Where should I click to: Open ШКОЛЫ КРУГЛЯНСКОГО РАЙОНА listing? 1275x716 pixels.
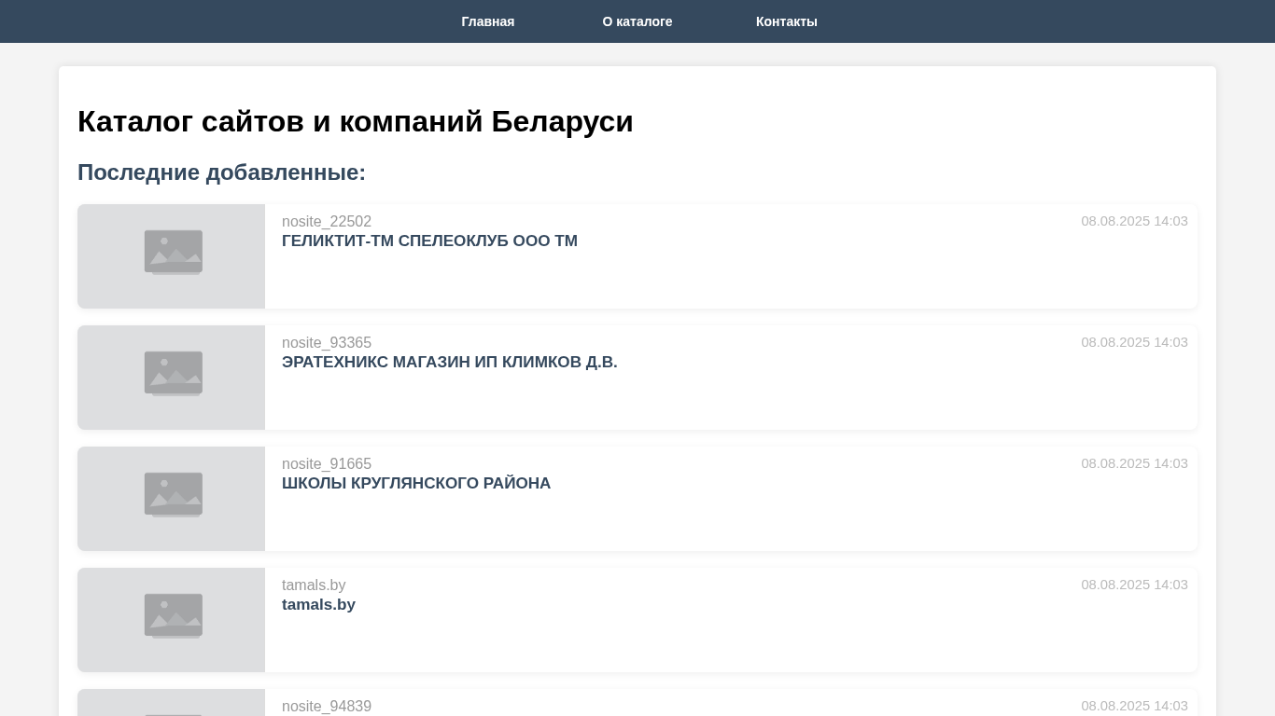[416, 484]
